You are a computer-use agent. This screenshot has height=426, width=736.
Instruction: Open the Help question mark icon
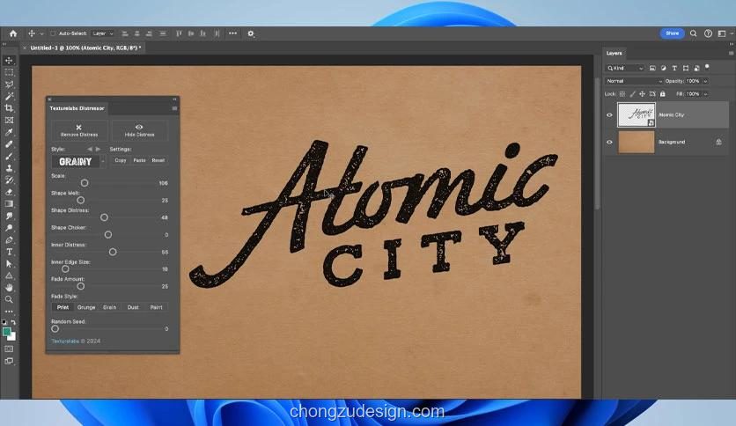pyautogui.click(x=709, y=33)
